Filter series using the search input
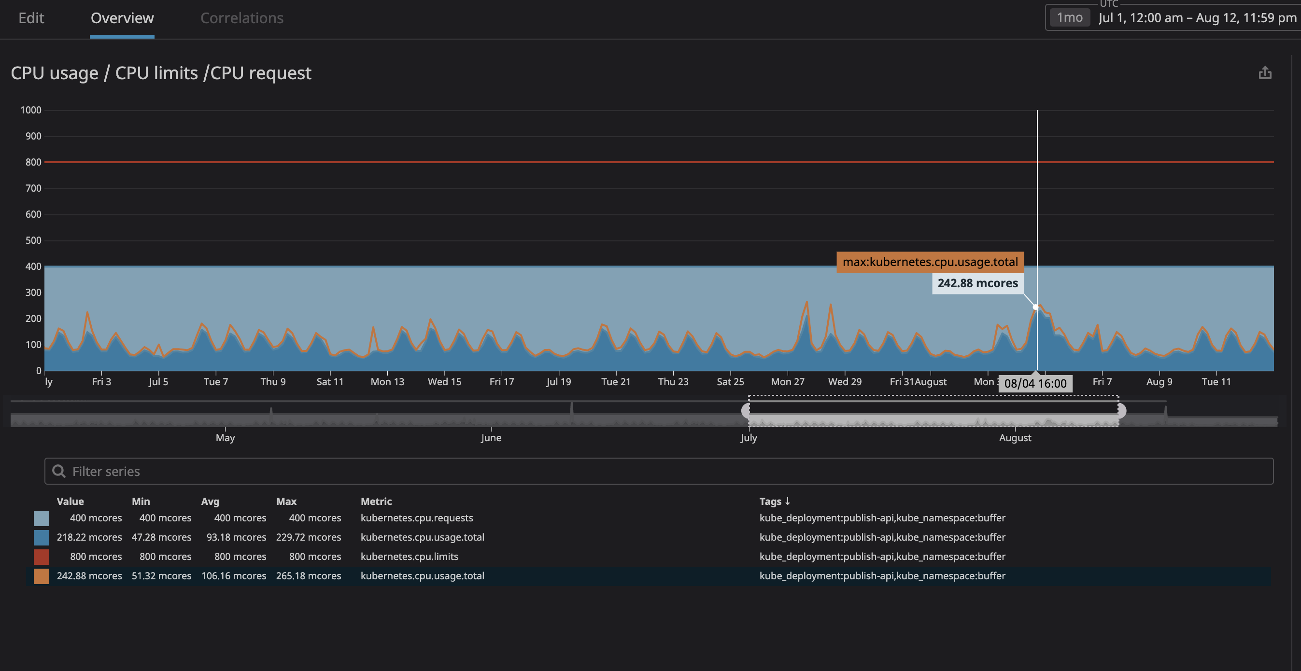Screen dimensions: 1301x671 click(x=659, y=471)
